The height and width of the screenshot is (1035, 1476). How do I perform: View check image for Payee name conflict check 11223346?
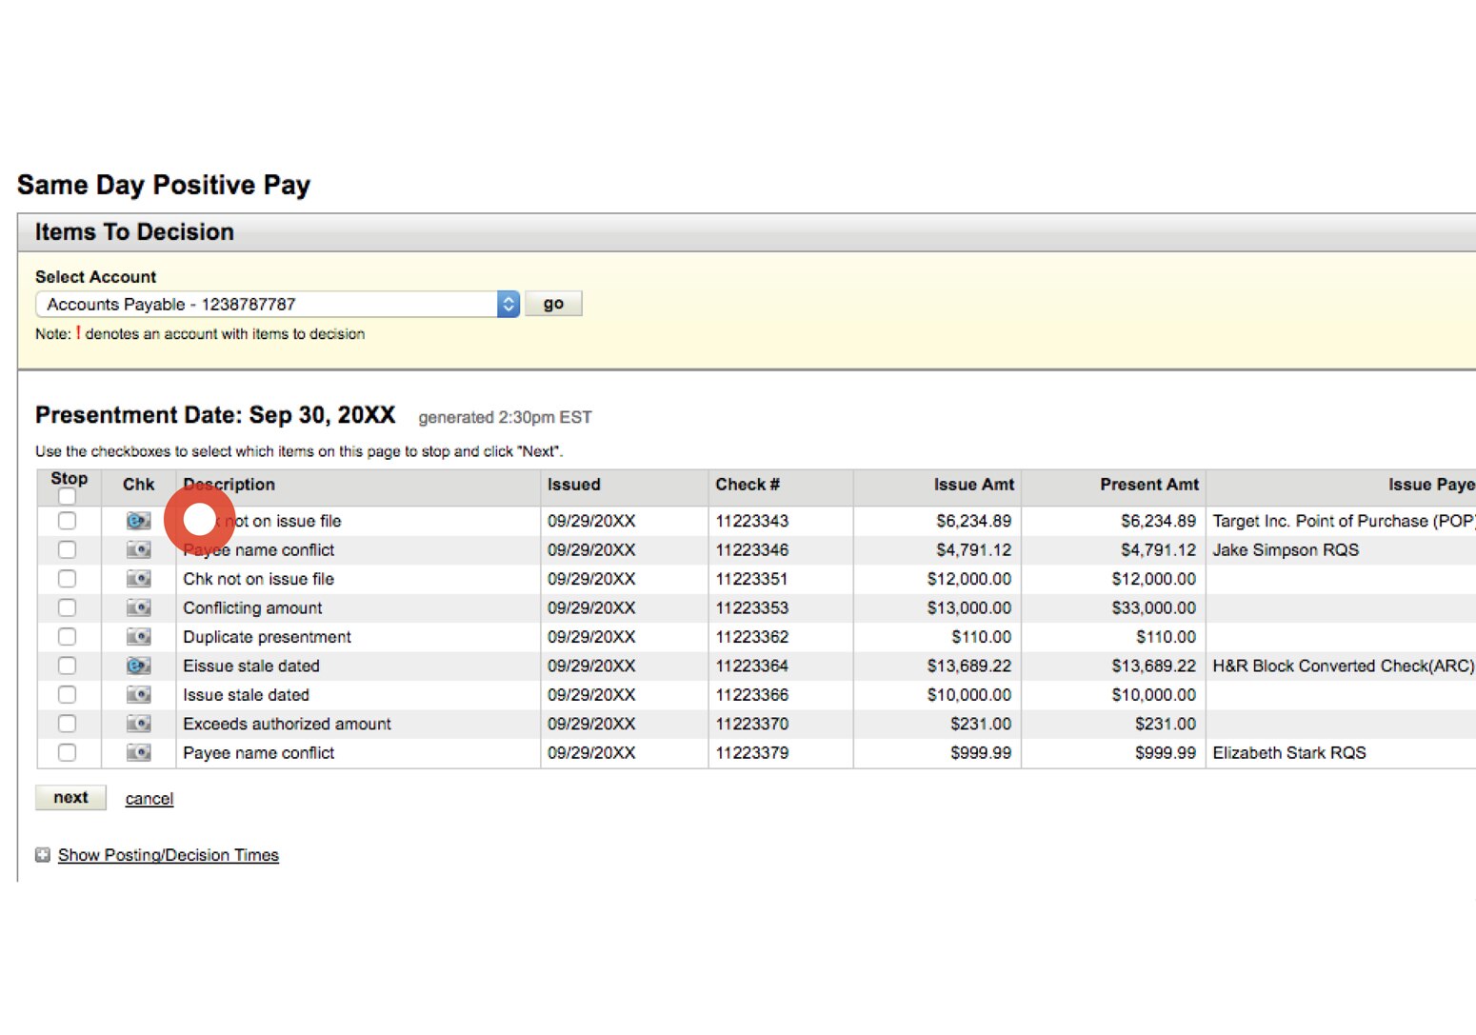[137, 549]
